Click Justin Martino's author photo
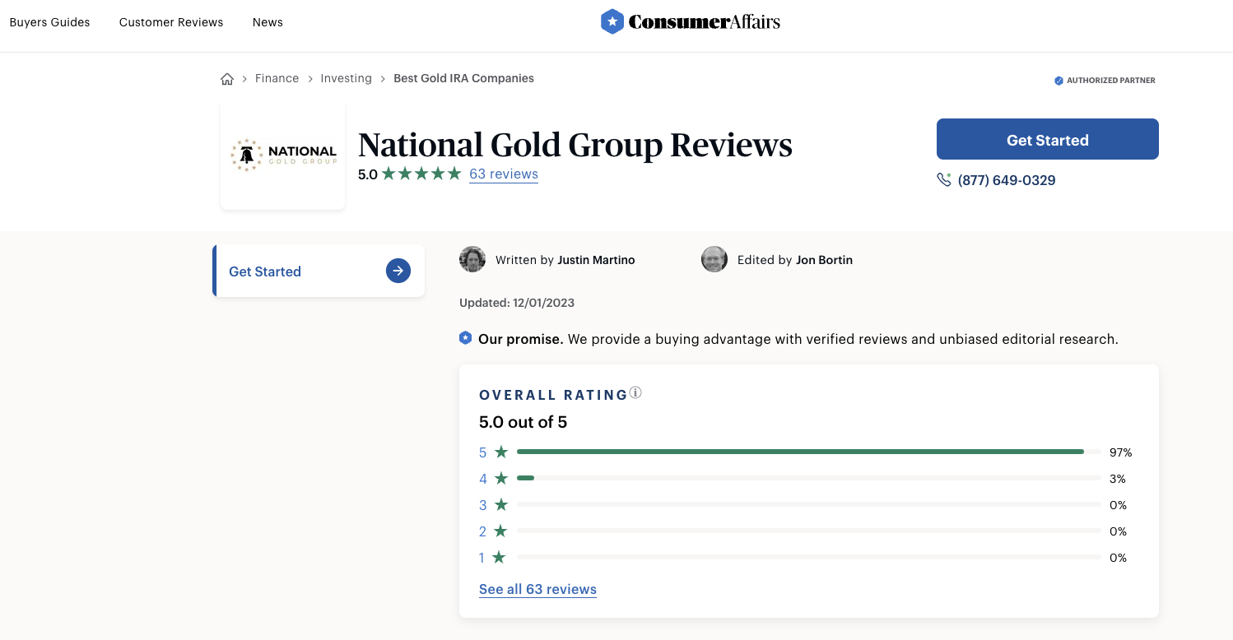Screen dimensions: 1233x640 472,259
